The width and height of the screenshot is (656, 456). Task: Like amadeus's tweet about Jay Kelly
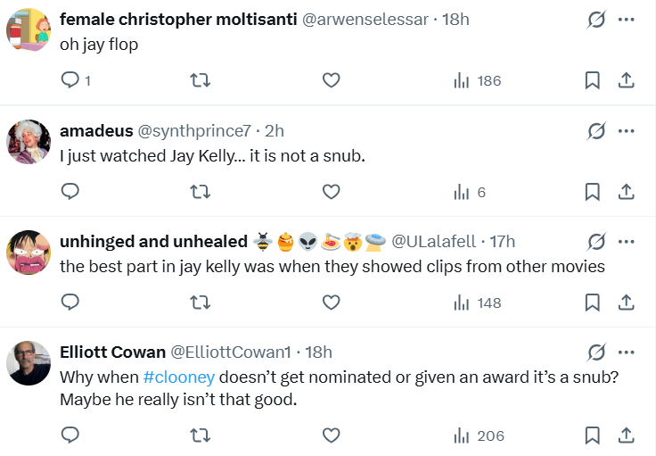coord(331,191)
